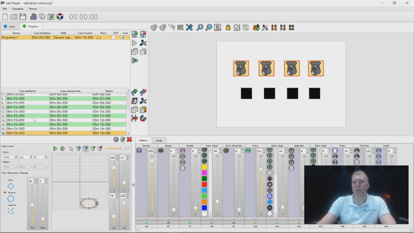Switch to the Nastawy tab
Screen dimensions: 414x233
tap(143, 140)
